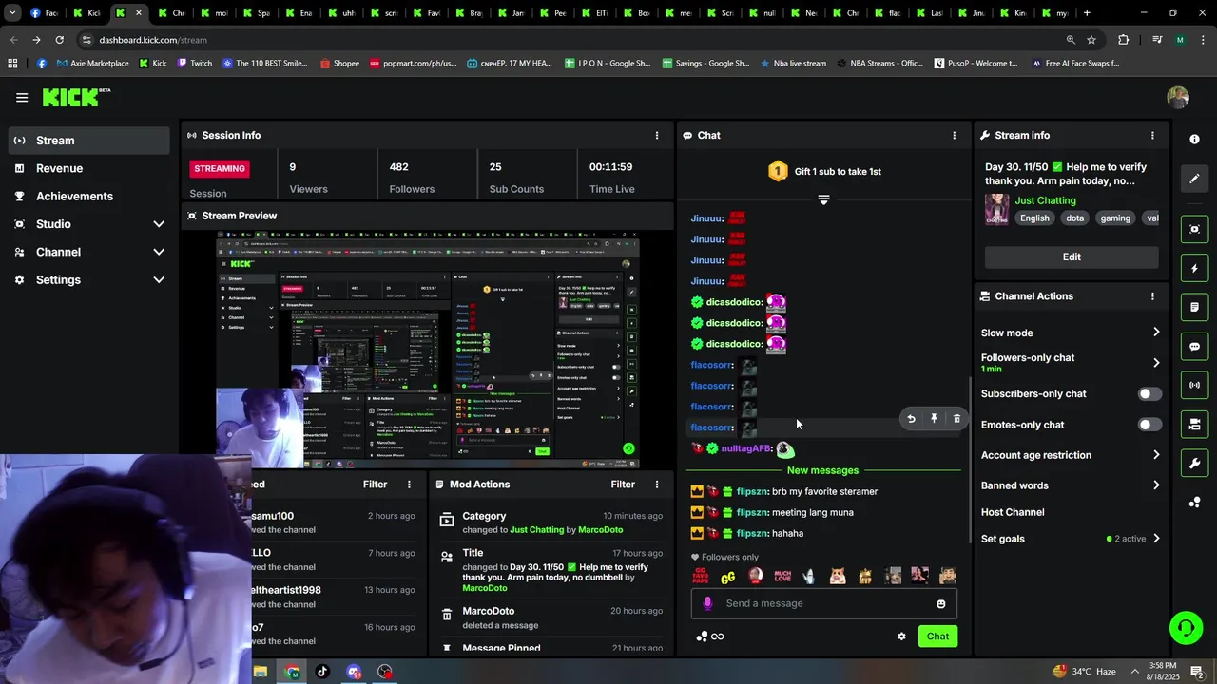Open user profile avatar at top right
Viewport: 1217px width, 684px height.
(1178, 97)
